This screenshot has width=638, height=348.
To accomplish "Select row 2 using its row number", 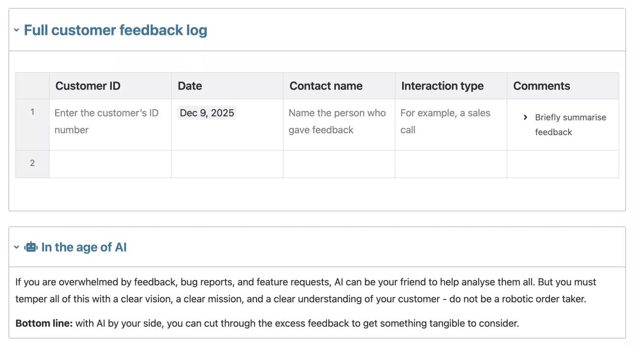I will 32,163.
